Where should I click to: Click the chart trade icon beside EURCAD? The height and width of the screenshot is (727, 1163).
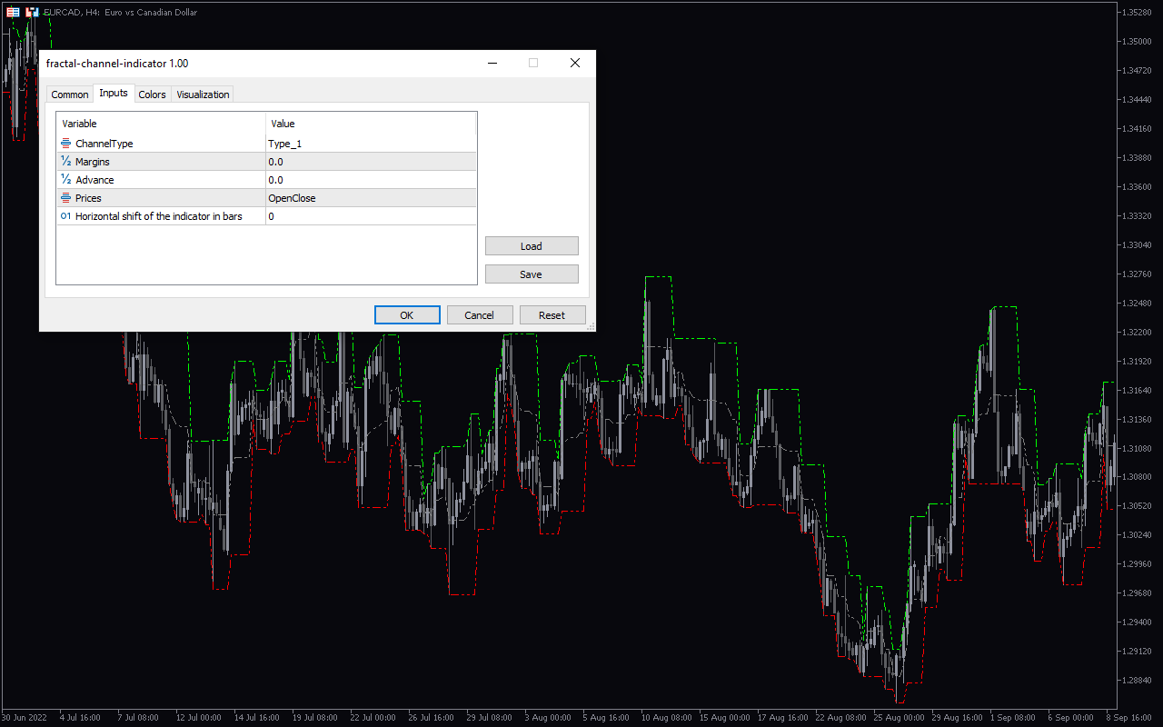tap(32, 12)
